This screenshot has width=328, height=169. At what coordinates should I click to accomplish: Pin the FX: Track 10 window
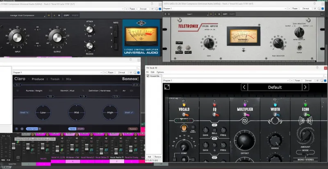(317, 68)
